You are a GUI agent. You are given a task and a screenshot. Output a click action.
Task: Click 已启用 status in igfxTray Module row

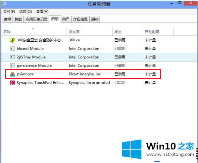[120, 57]
